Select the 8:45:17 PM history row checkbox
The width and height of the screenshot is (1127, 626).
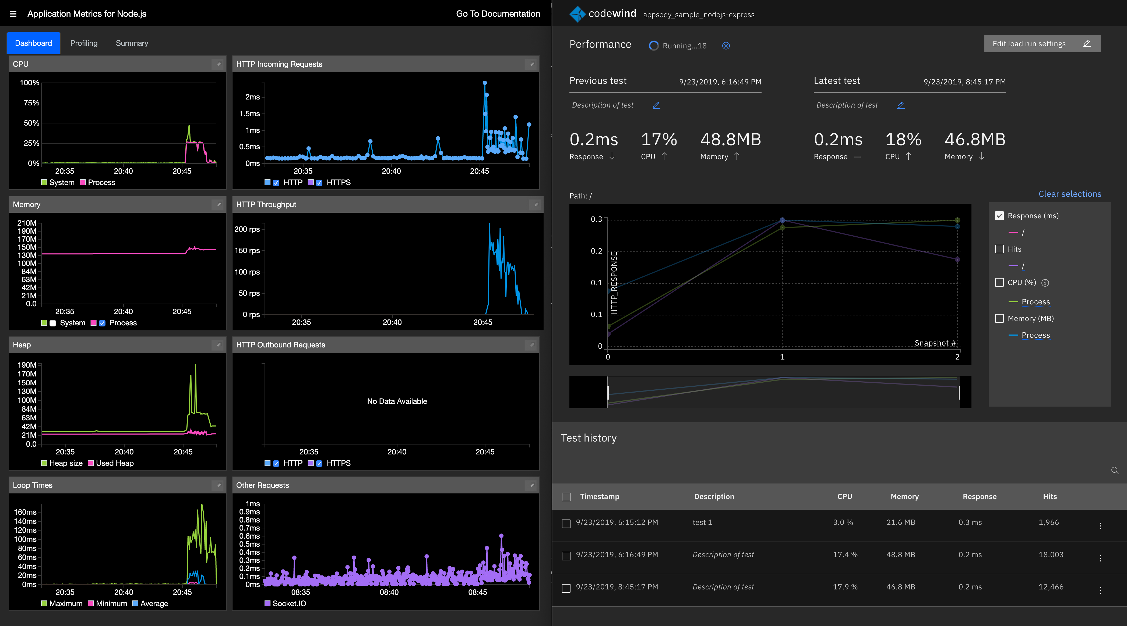pyautogui.click(x=566, y=588)
